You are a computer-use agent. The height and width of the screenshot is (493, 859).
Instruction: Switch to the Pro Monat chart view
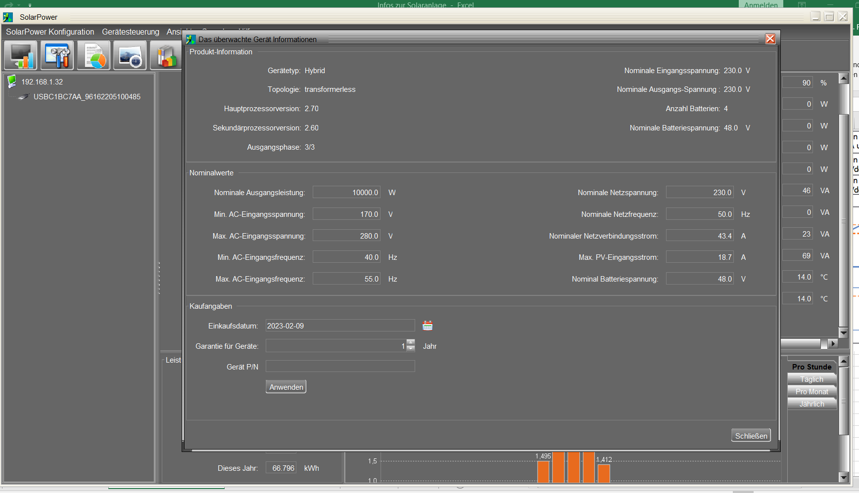[811, 392]
